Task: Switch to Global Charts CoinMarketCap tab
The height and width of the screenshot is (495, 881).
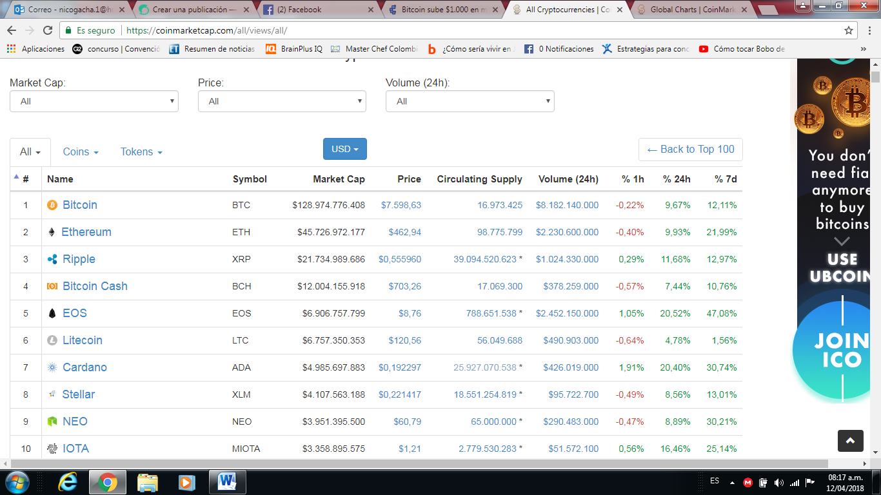Action: (x=692, y=10)
